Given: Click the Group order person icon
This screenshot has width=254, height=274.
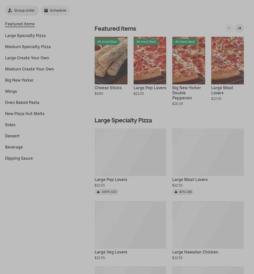Looking at the screenshot, I should (x=10, y=10).
